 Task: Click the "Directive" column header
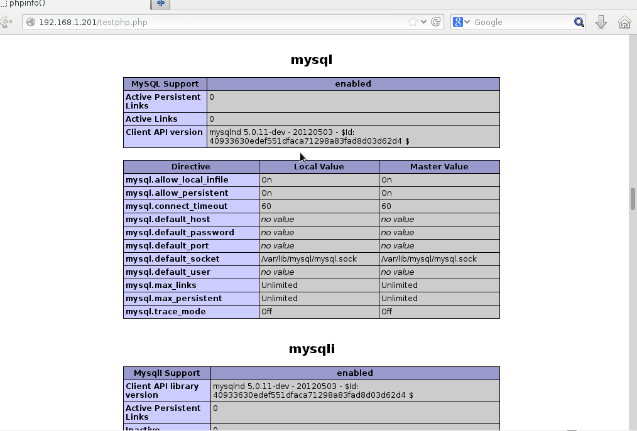click(191, 167)
